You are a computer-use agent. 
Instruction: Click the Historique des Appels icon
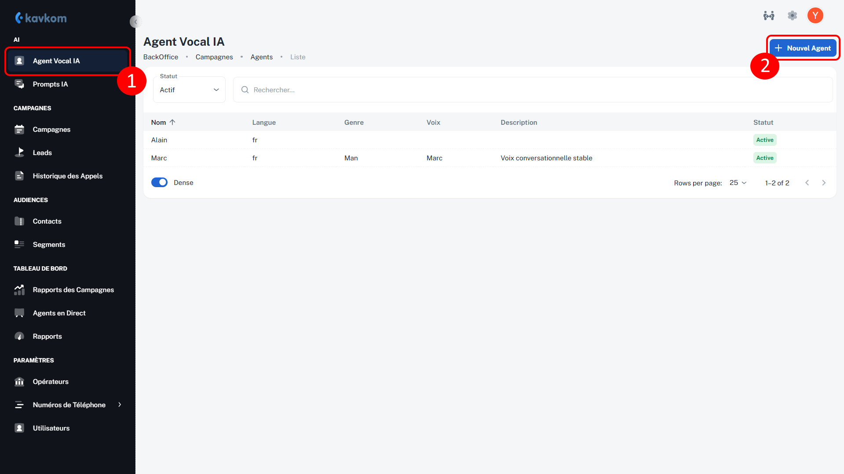tap(19, 176)
